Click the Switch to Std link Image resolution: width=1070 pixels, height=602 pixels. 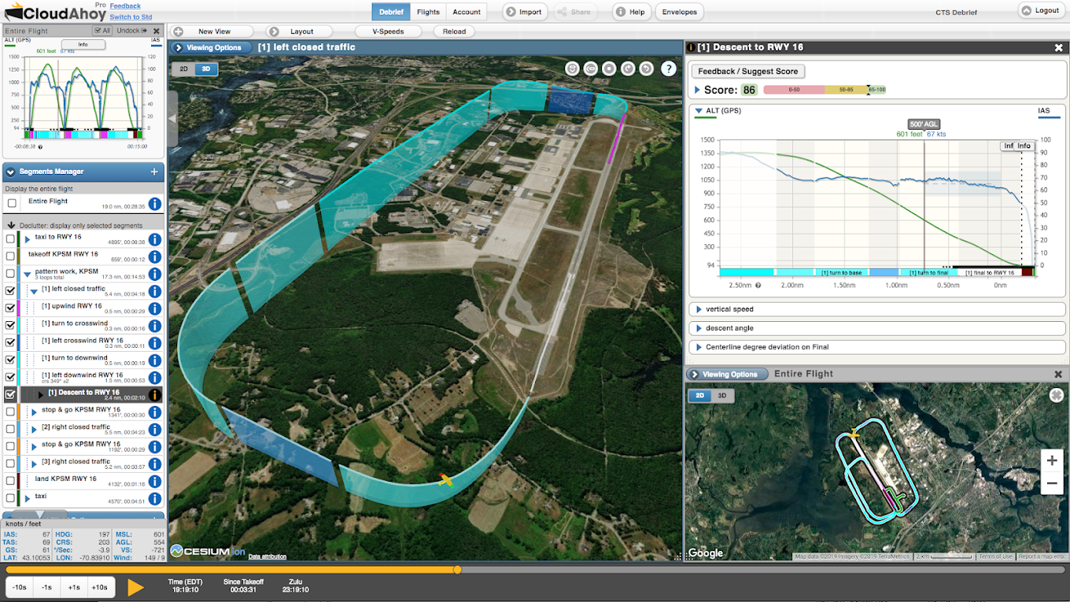click(x=131, y=17)
